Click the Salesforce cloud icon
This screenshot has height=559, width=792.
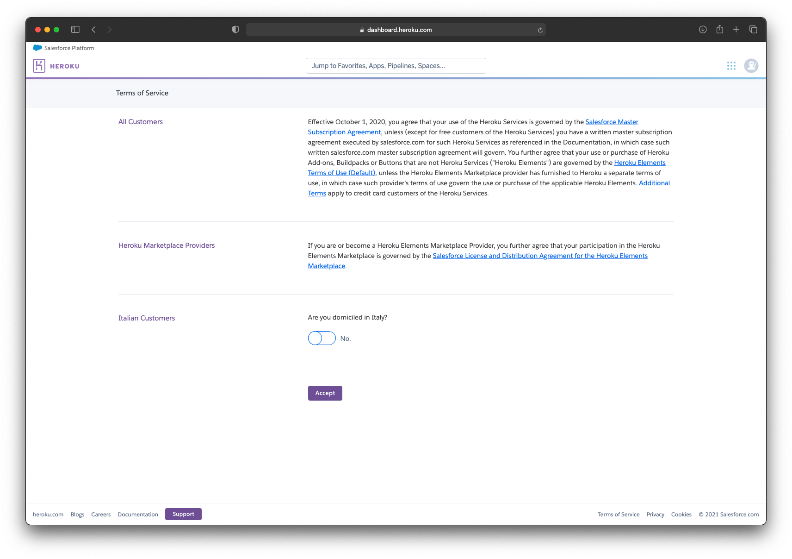[37, 48]
